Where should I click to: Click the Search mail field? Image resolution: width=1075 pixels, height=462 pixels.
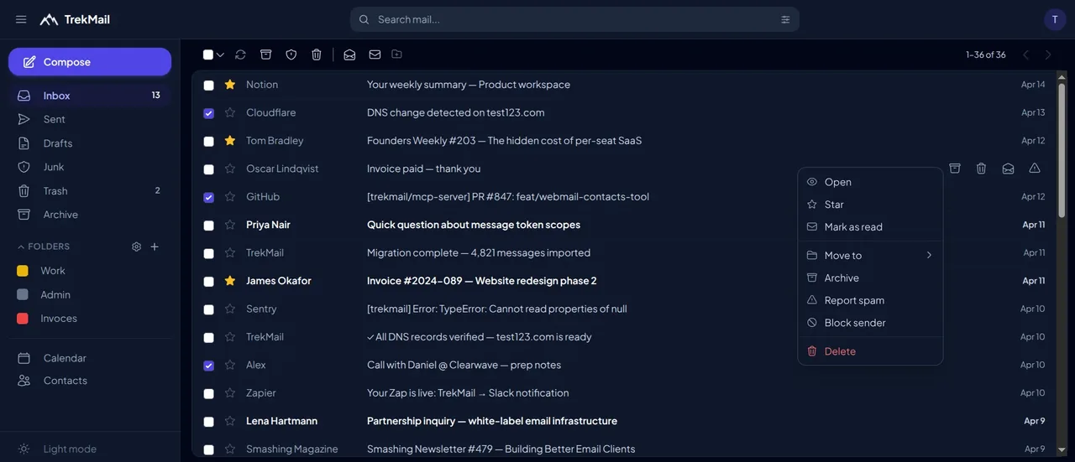point(574,19)
